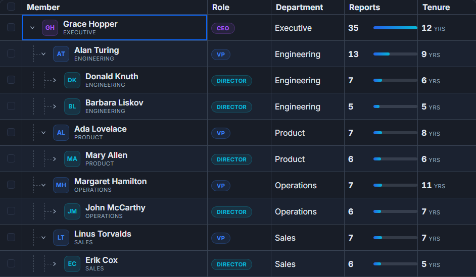The image size is (476, 277).
Task: Click Barbara Liskov's BL avatar icon
Action: 72,106
